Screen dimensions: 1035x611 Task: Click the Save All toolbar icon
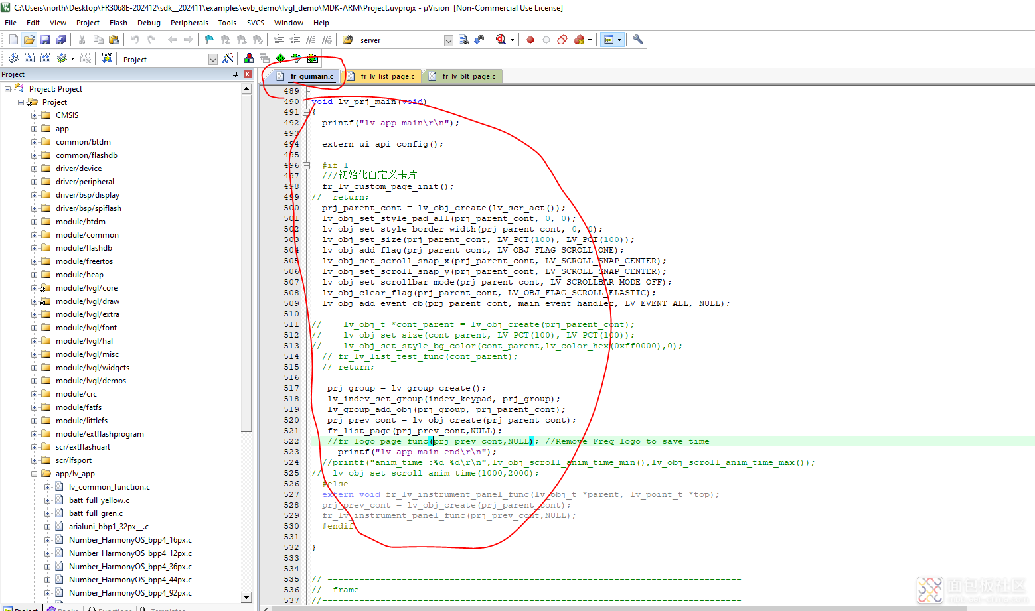[61, 40]
